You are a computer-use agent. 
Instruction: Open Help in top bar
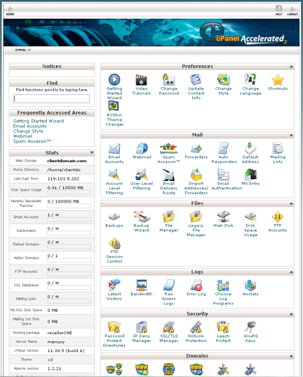[x=279, y=10]
